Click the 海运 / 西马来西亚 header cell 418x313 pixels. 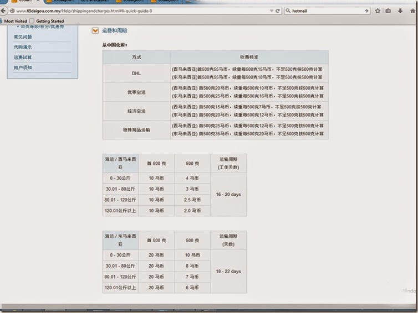[x=120, y=163]
